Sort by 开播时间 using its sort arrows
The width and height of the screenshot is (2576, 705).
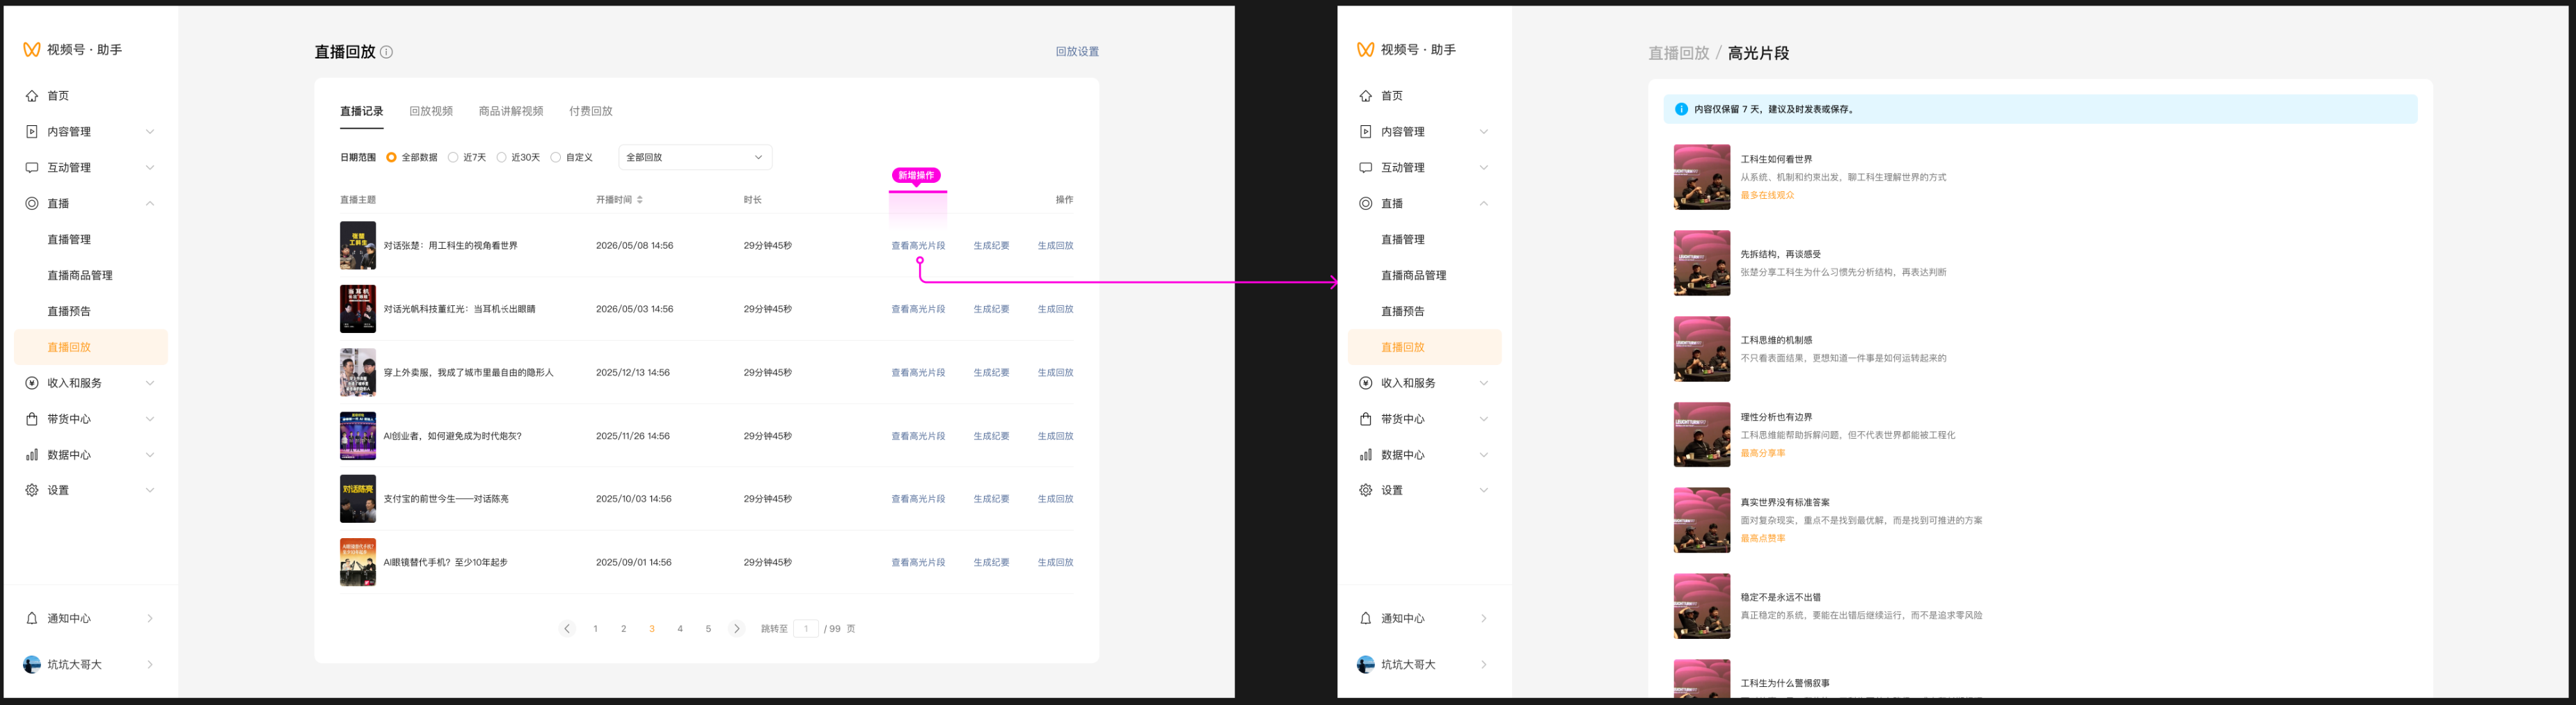640,200
